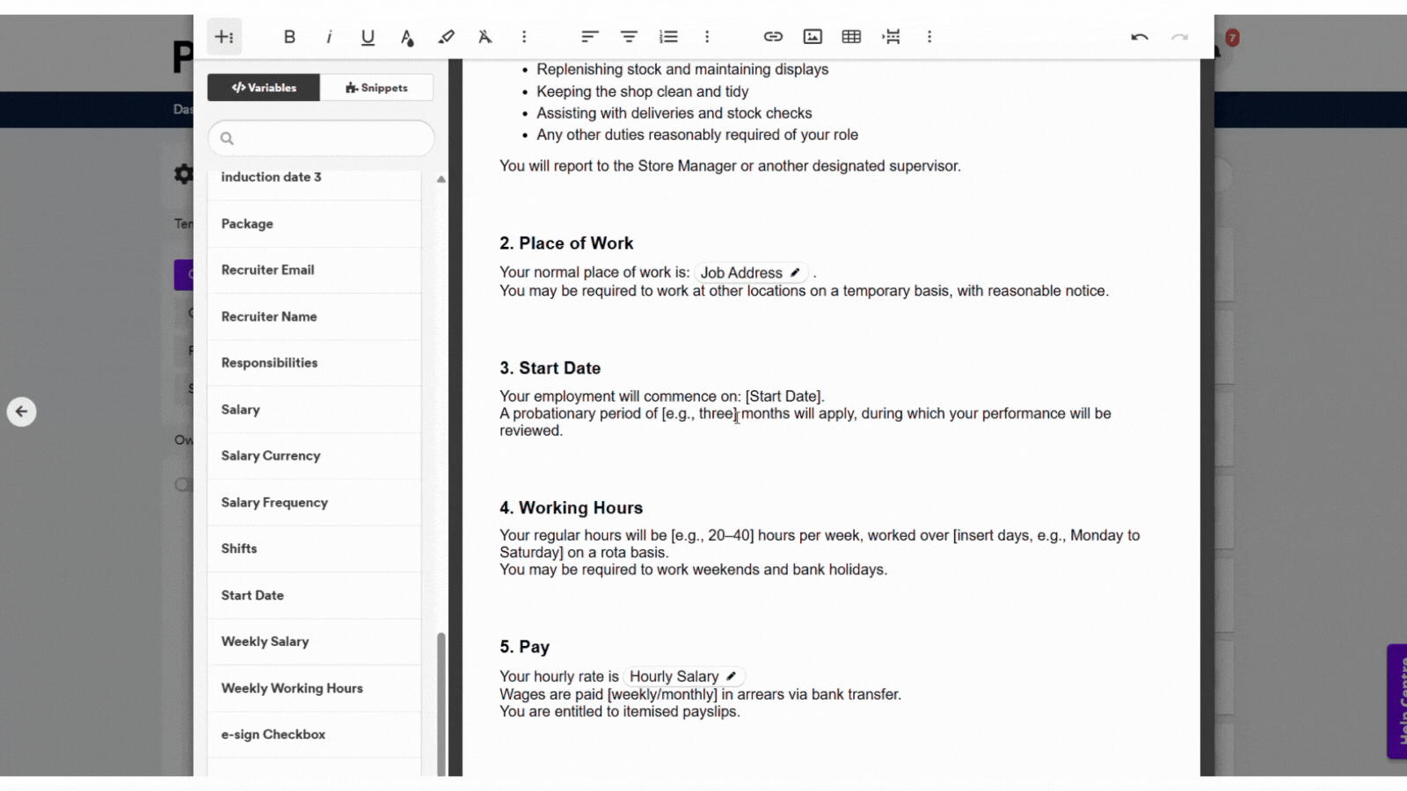1407x791 pixels.
Task: Pick the Salary Frequency variable
Action: [x=314, y=503]
